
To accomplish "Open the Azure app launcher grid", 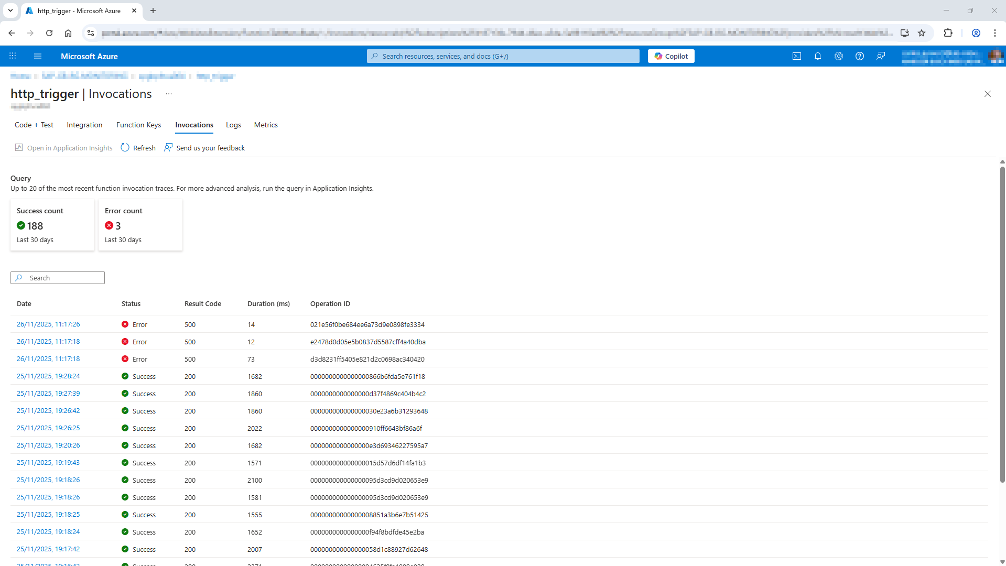I will (13, 56).
